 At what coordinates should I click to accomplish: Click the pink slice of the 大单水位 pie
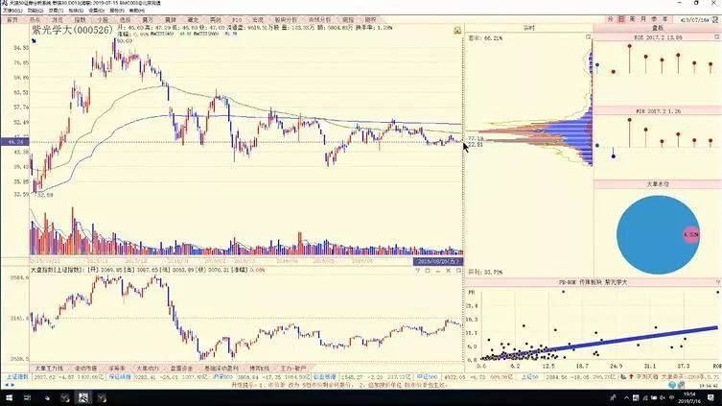[x=690, y=234]
